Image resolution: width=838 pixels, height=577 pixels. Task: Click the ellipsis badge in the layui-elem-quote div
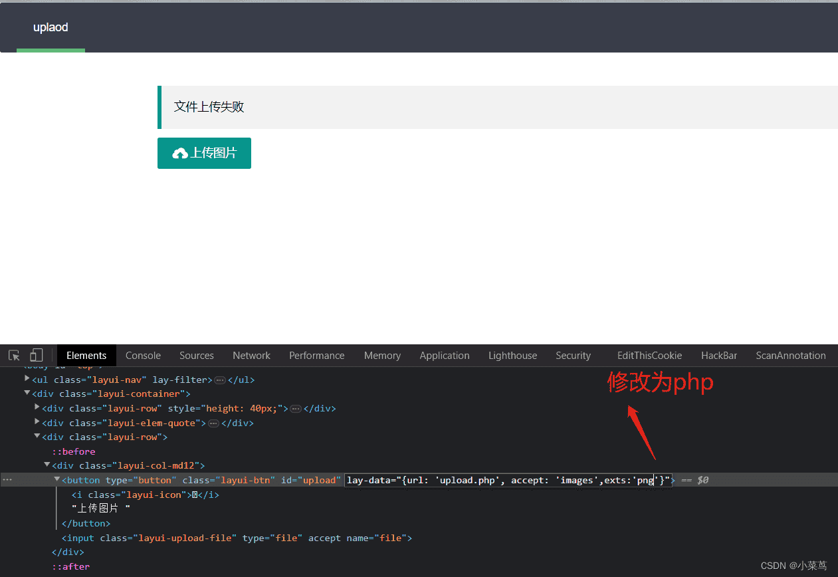coord(213,423)
